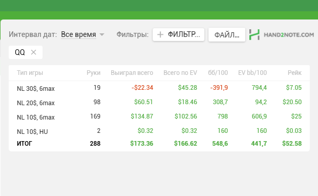
Task: Sort by Всего по EV column
Action: [180, 73]
